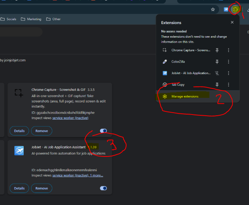Open Details for Chrome Capture extension
Viewport: 249px width, 205px height.
coord(19,131)
